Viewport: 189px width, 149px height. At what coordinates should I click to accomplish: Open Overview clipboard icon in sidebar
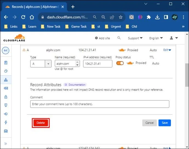6,63
